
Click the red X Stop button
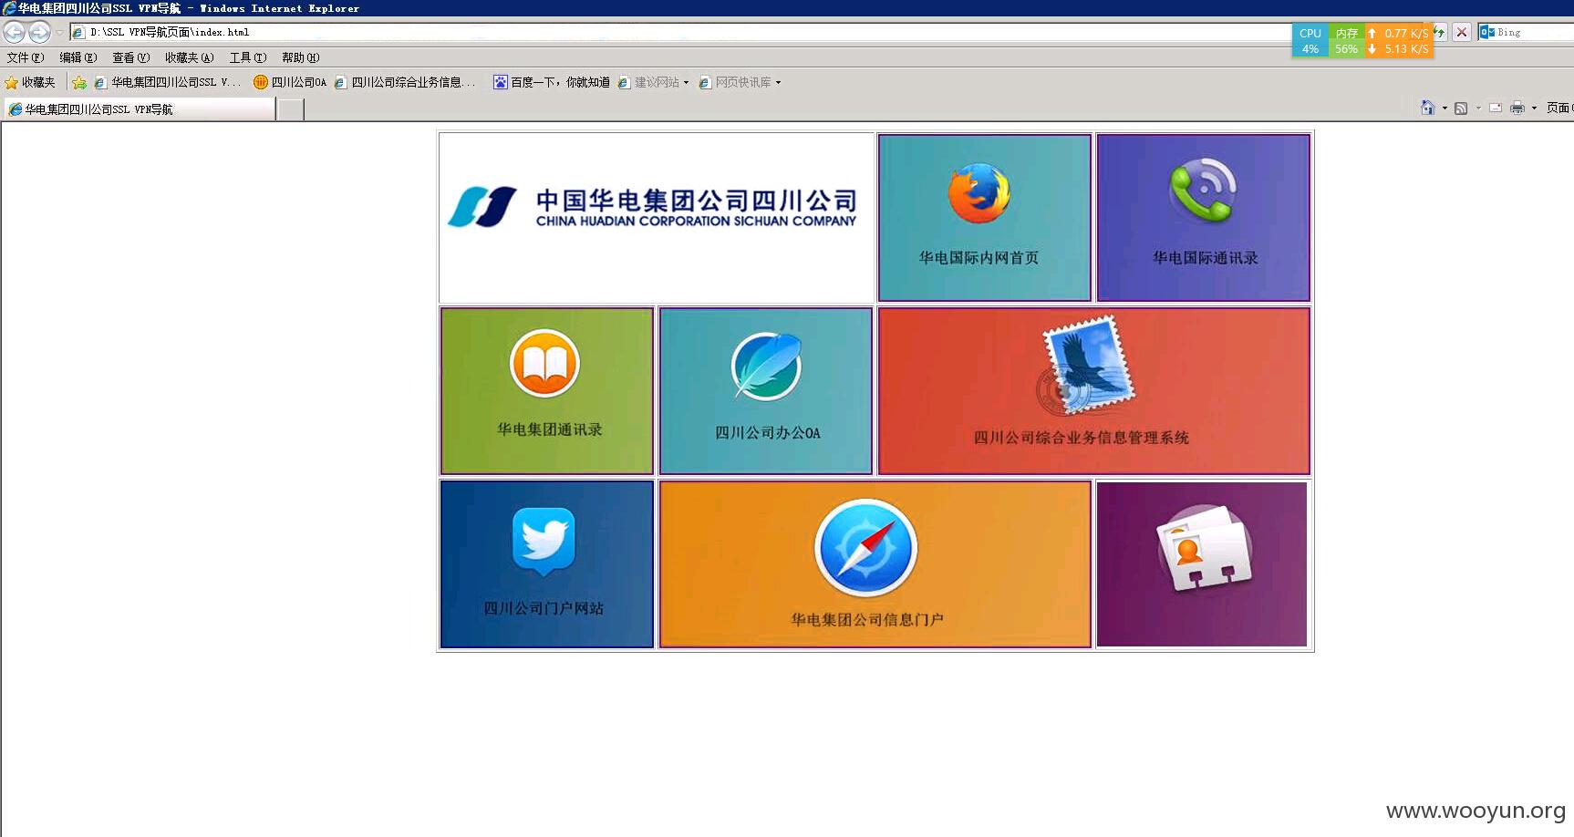[x=1462, y=32]
